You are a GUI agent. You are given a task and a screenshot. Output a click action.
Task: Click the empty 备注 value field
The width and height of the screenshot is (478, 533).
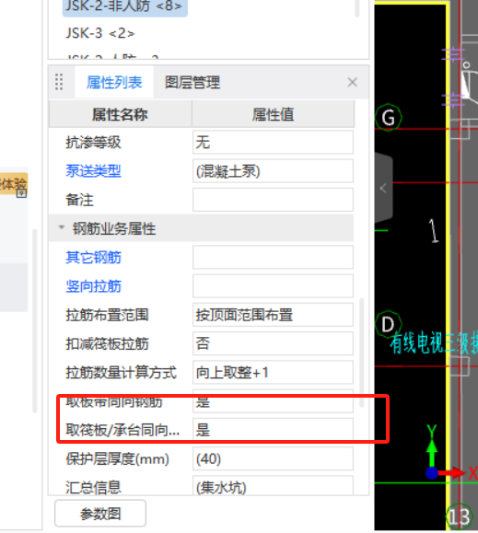273,200
